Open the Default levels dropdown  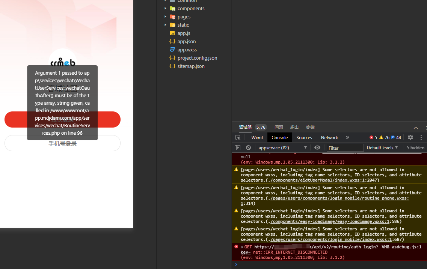point(382,148)
